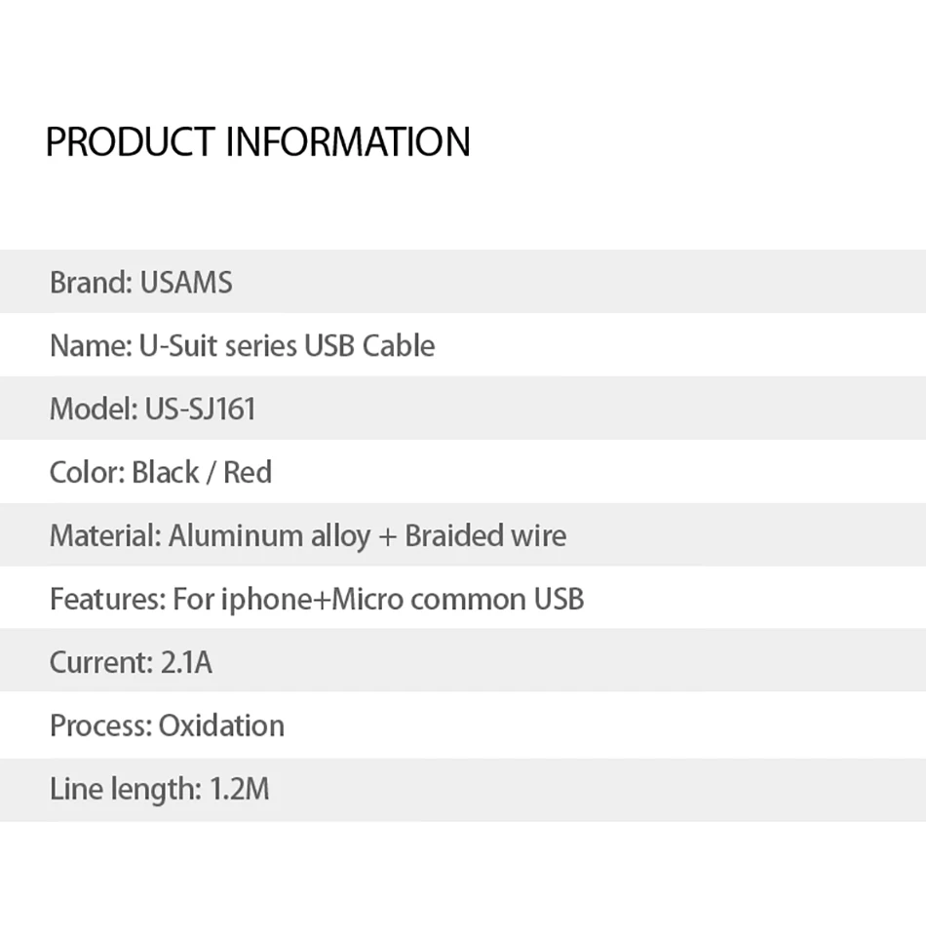The width and height of the screenshot is (926, 939).
Task: Select the 'Aluminum alloy + Braided wire' text
Action: click(367, 535)
